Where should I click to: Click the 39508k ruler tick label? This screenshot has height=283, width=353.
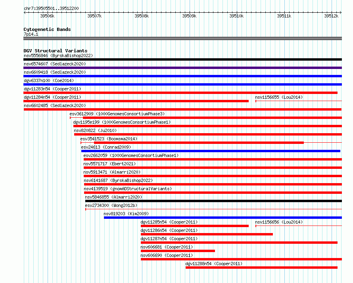coord(142,16)
